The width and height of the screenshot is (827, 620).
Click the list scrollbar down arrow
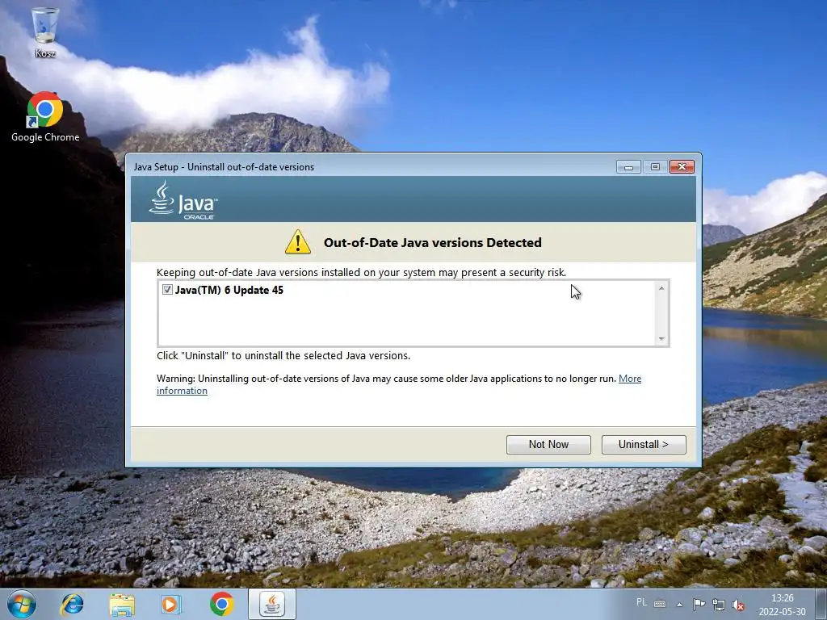[661, 338]
